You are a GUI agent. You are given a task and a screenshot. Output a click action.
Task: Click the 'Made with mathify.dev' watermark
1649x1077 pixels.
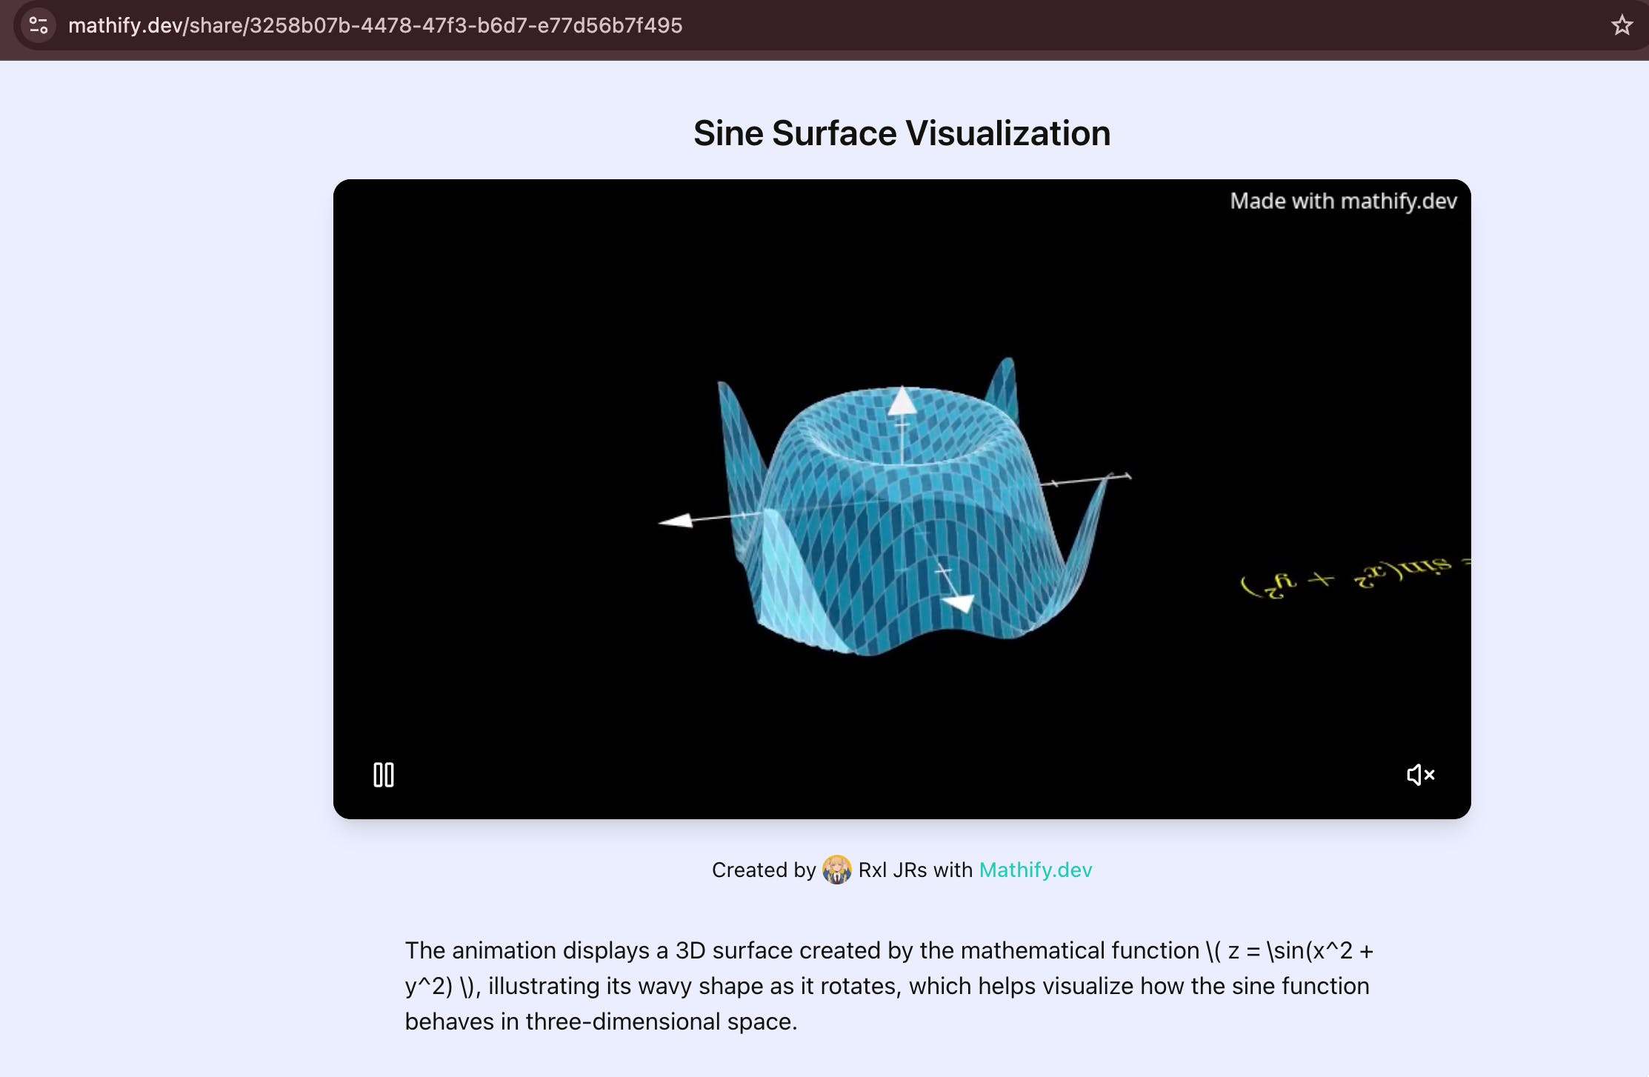(x=1343, y=201)
